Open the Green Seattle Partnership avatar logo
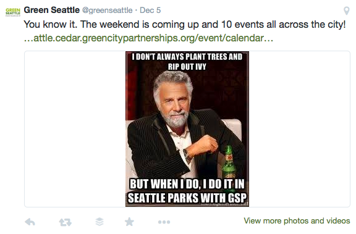The width and height of the screenshot is (356, 234). pyautogui.click(x=13, y=12)
